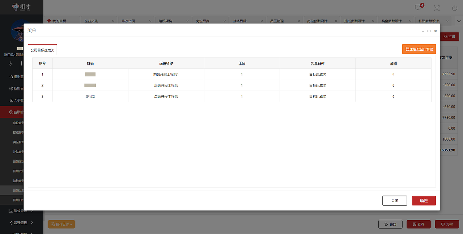
Task: Open the 组织管理 sidebar menu icon
Action: coord(11,77)
